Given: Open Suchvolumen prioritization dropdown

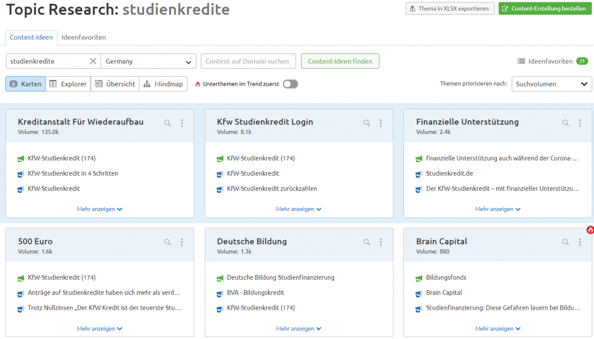Looking at the screenshot, I should coord(552,84).
